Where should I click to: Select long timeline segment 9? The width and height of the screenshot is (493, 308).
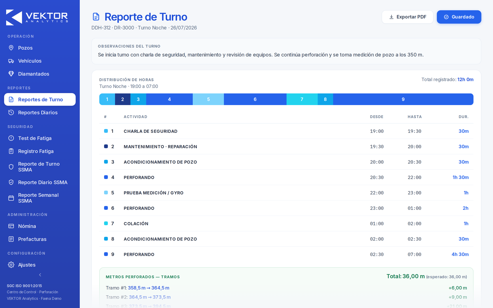403,99
